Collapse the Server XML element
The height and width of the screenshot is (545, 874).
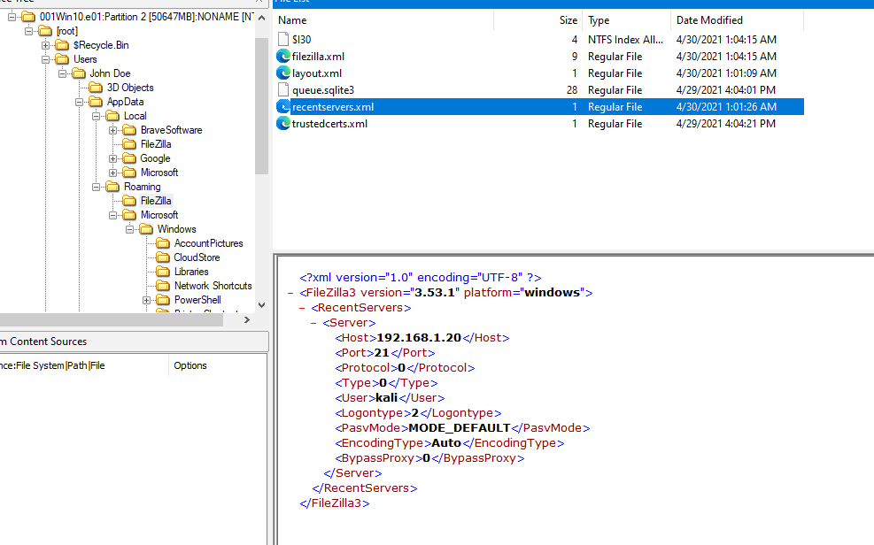tap(315, 323)
